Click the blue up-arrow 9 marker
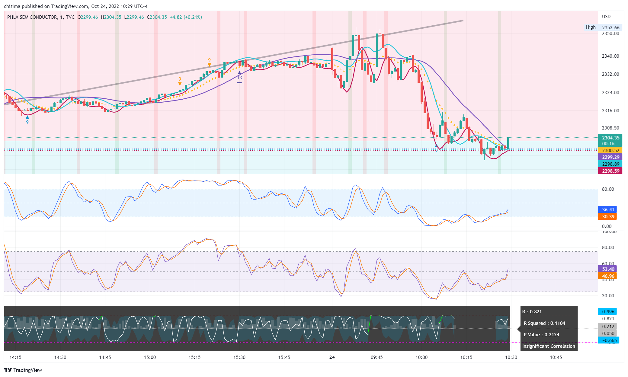This screenshot has height=377, width=628. (x=27, y=117)
